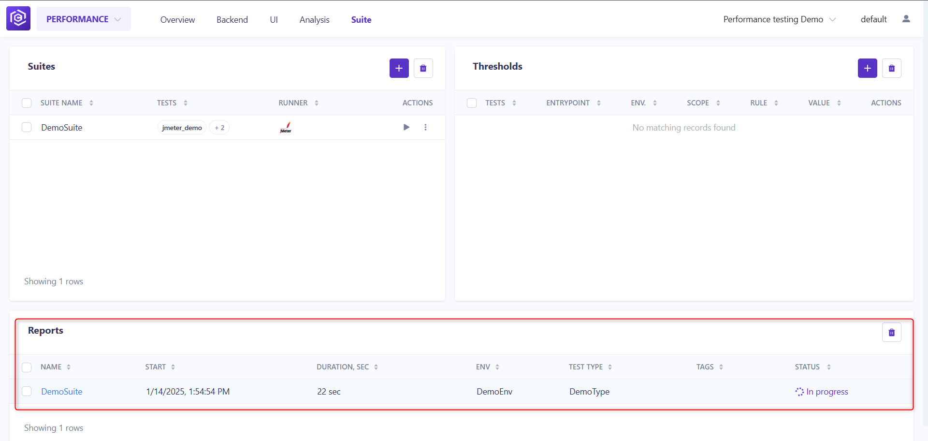Open the user profile icon
This screenshot has width=928, height=441.
pos(906,19)
